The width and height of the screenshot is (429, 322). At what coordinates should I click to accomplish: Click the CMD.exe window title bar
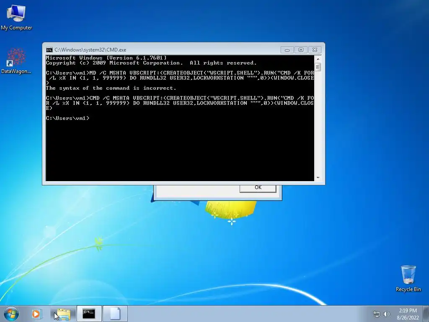pyautogui.click(x=164, y=50)
